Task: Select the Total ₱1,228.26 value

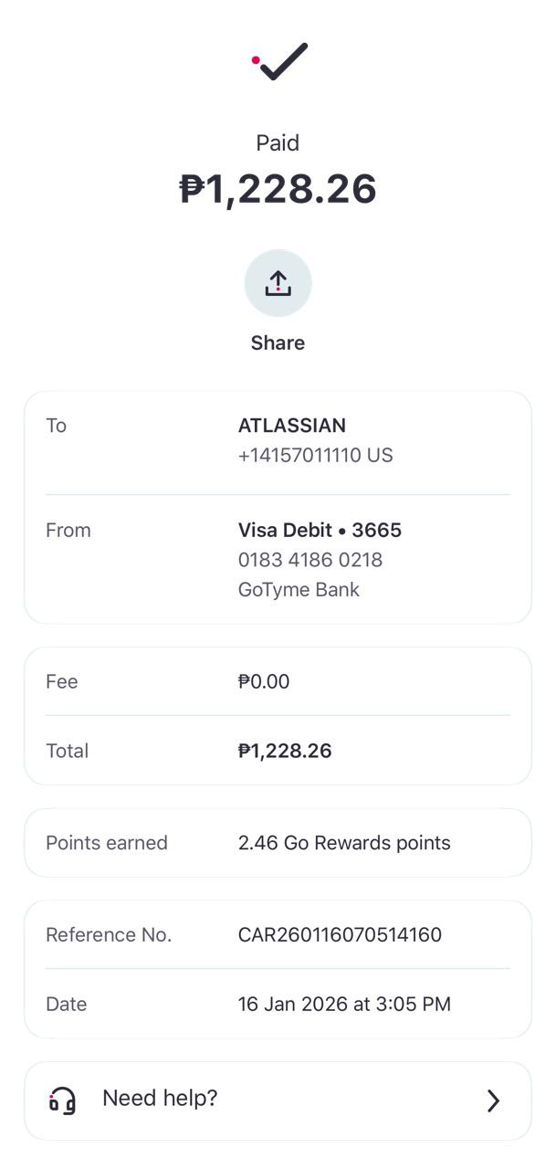Action: tap(285, 751)
